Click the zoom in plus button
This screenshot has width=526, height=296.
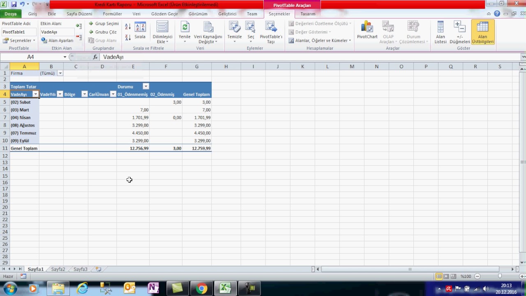pyautogui.click(x=523, y=276)
